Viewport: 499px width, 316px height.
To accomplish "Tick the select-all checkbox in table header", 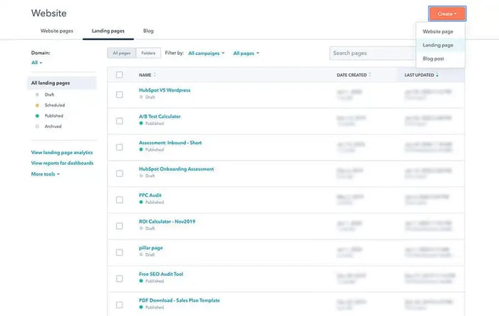I will (x=119, y=75).
